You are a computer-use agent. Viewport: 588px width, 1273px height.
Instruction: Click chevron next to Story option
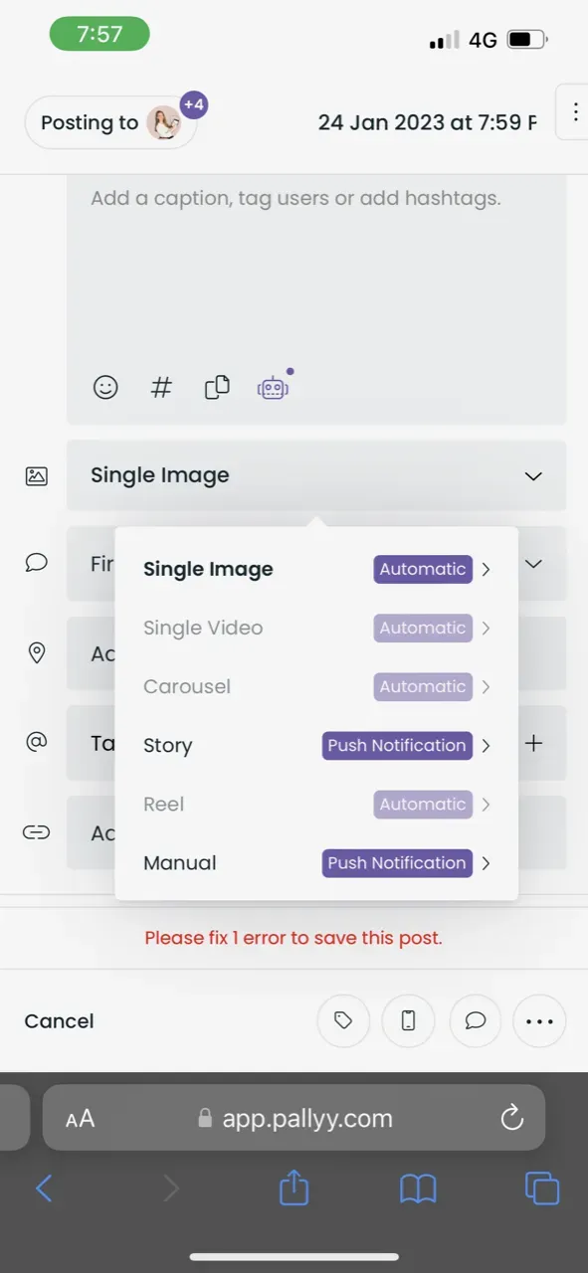pyautogui.click(x=486, y=746)
